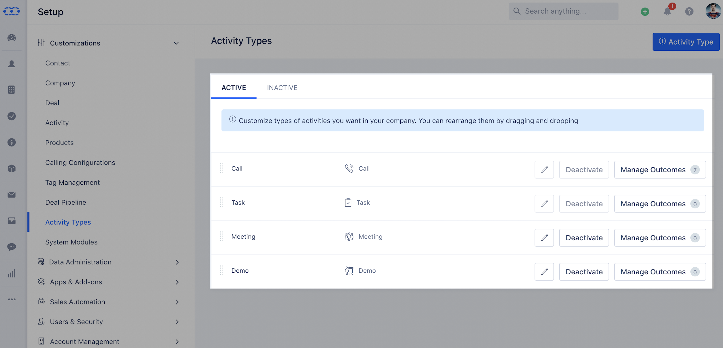The image size is (723, 348).
Task: Click the clipboard icon in the Task row
Action: pos(348,202)
